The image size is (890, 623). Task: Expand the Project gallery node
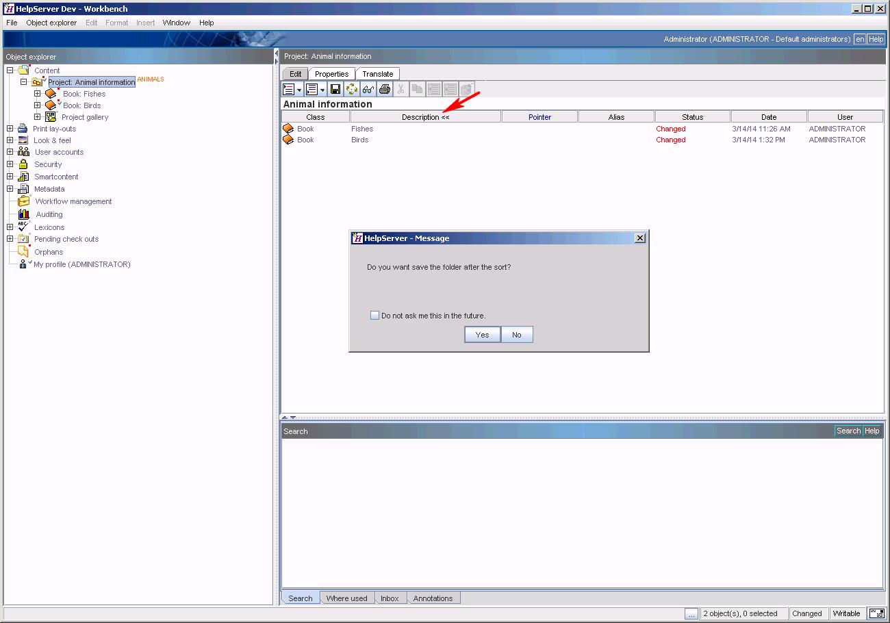(38, 117)
